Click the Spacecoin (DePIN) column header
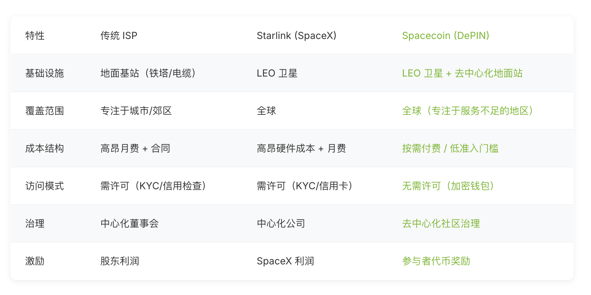The height and width of the screenshot is (295, 591). [x=445, y=35]
